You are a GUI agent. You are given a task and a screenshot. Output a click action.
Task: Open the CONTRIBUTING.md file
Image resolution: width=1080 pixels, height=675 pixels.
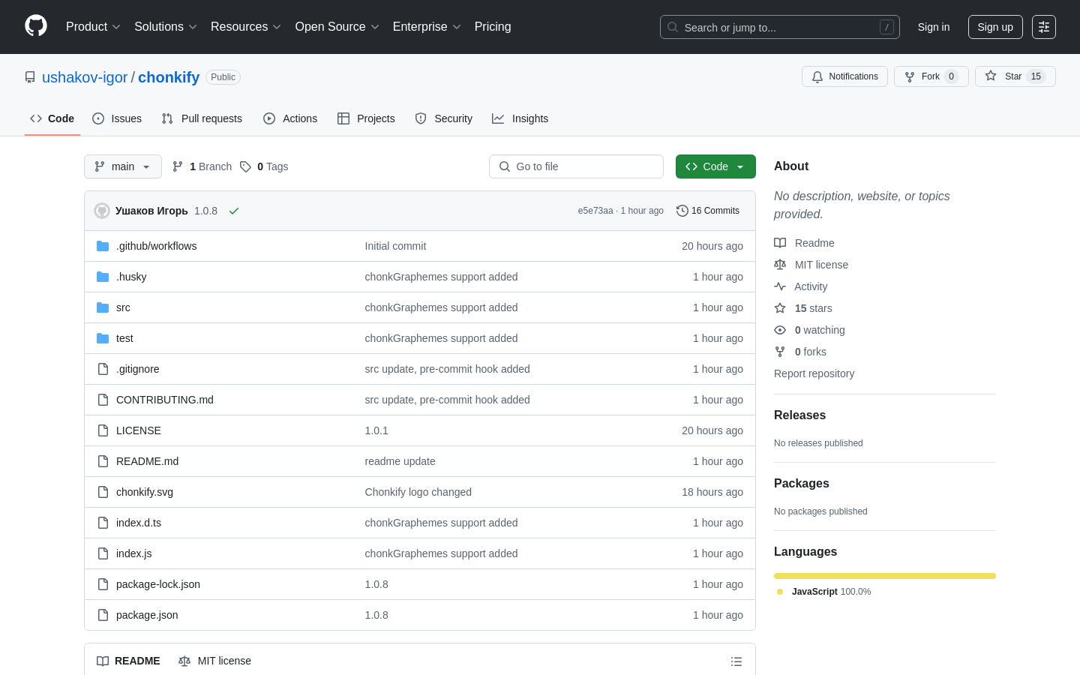pos(165,400)
